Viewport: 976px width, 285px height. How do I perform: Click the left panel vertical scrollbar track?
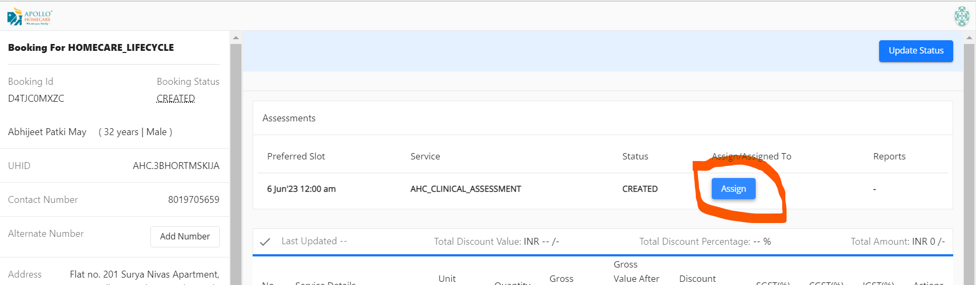(236, 164)
